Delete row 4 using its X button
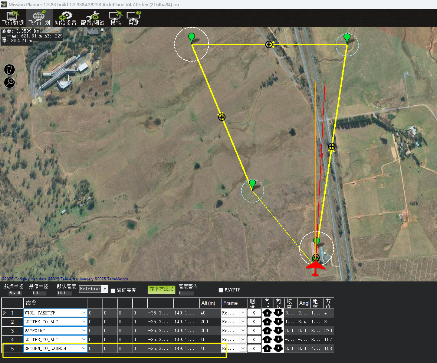 [254, 339]
